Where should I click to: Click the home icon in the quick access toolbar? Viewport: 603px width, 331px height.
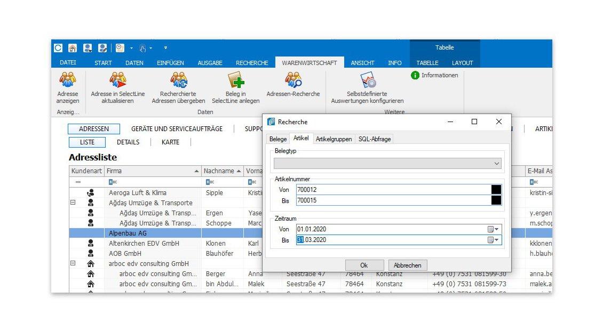pos(72,48)
